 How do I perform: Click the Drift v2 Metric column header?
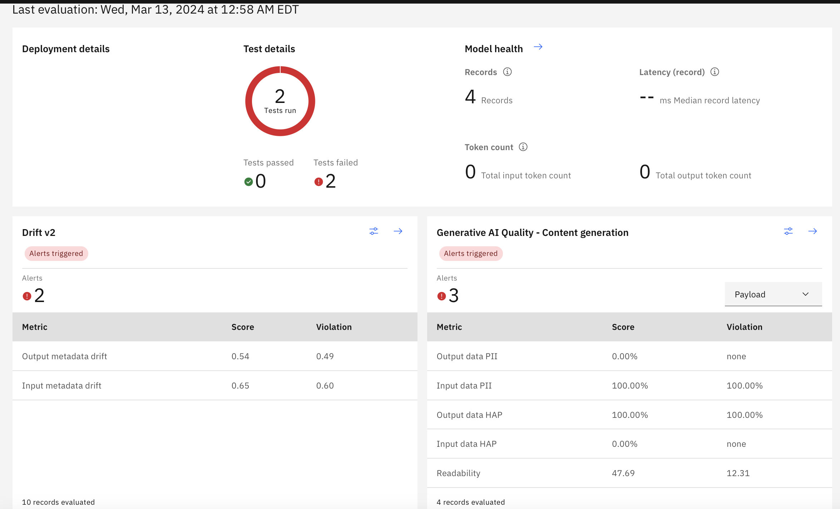[x=35, y=327]
